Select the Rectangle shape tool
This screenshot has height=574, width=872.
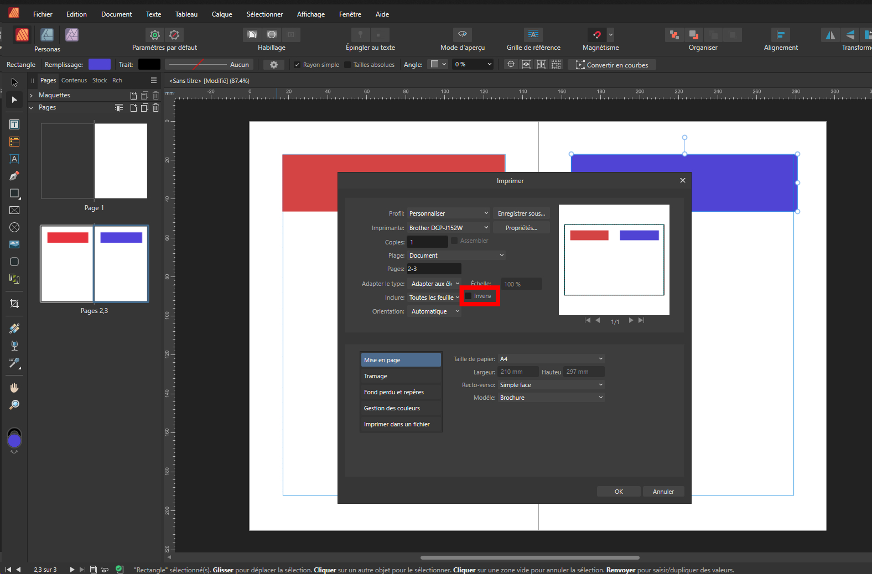14,193
